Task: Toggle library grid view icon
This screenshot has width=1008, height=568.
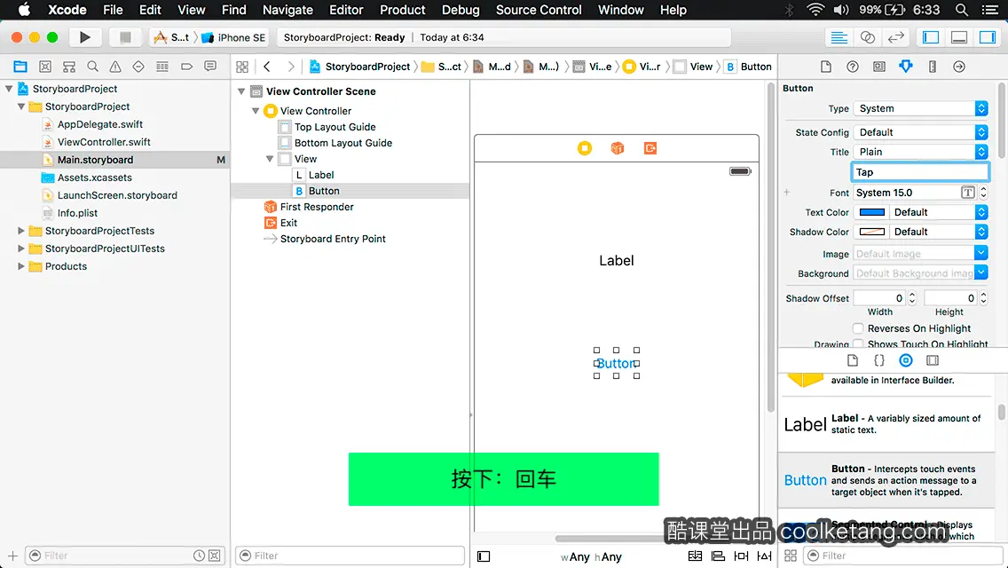Action: 791,556
